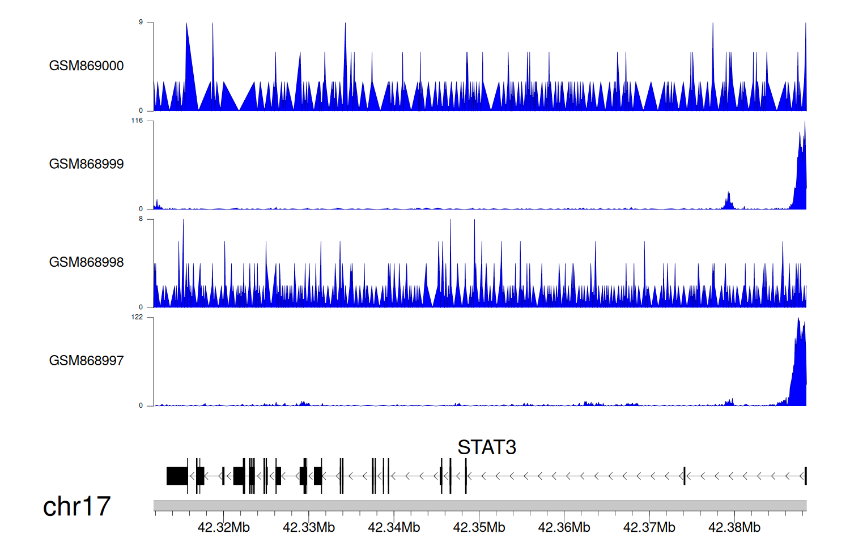The width and height of the screenshot is (850, 555).
Task: Select the GSM868997 track label
Action: coord(86,361)
